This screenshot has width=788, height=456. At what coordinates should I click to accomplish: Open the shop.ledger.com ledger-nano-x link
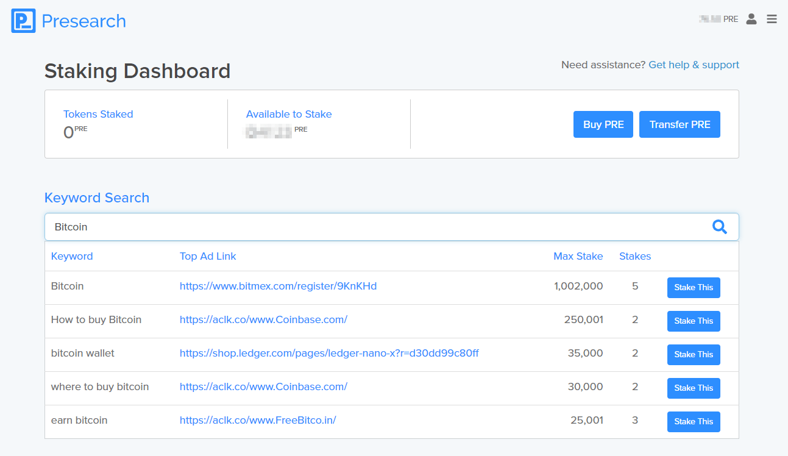pos(329,353)
